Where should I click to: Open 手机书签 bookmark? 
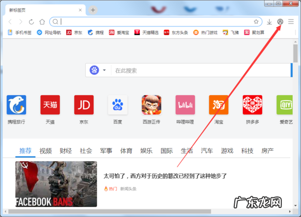click(x=20, y=33)
